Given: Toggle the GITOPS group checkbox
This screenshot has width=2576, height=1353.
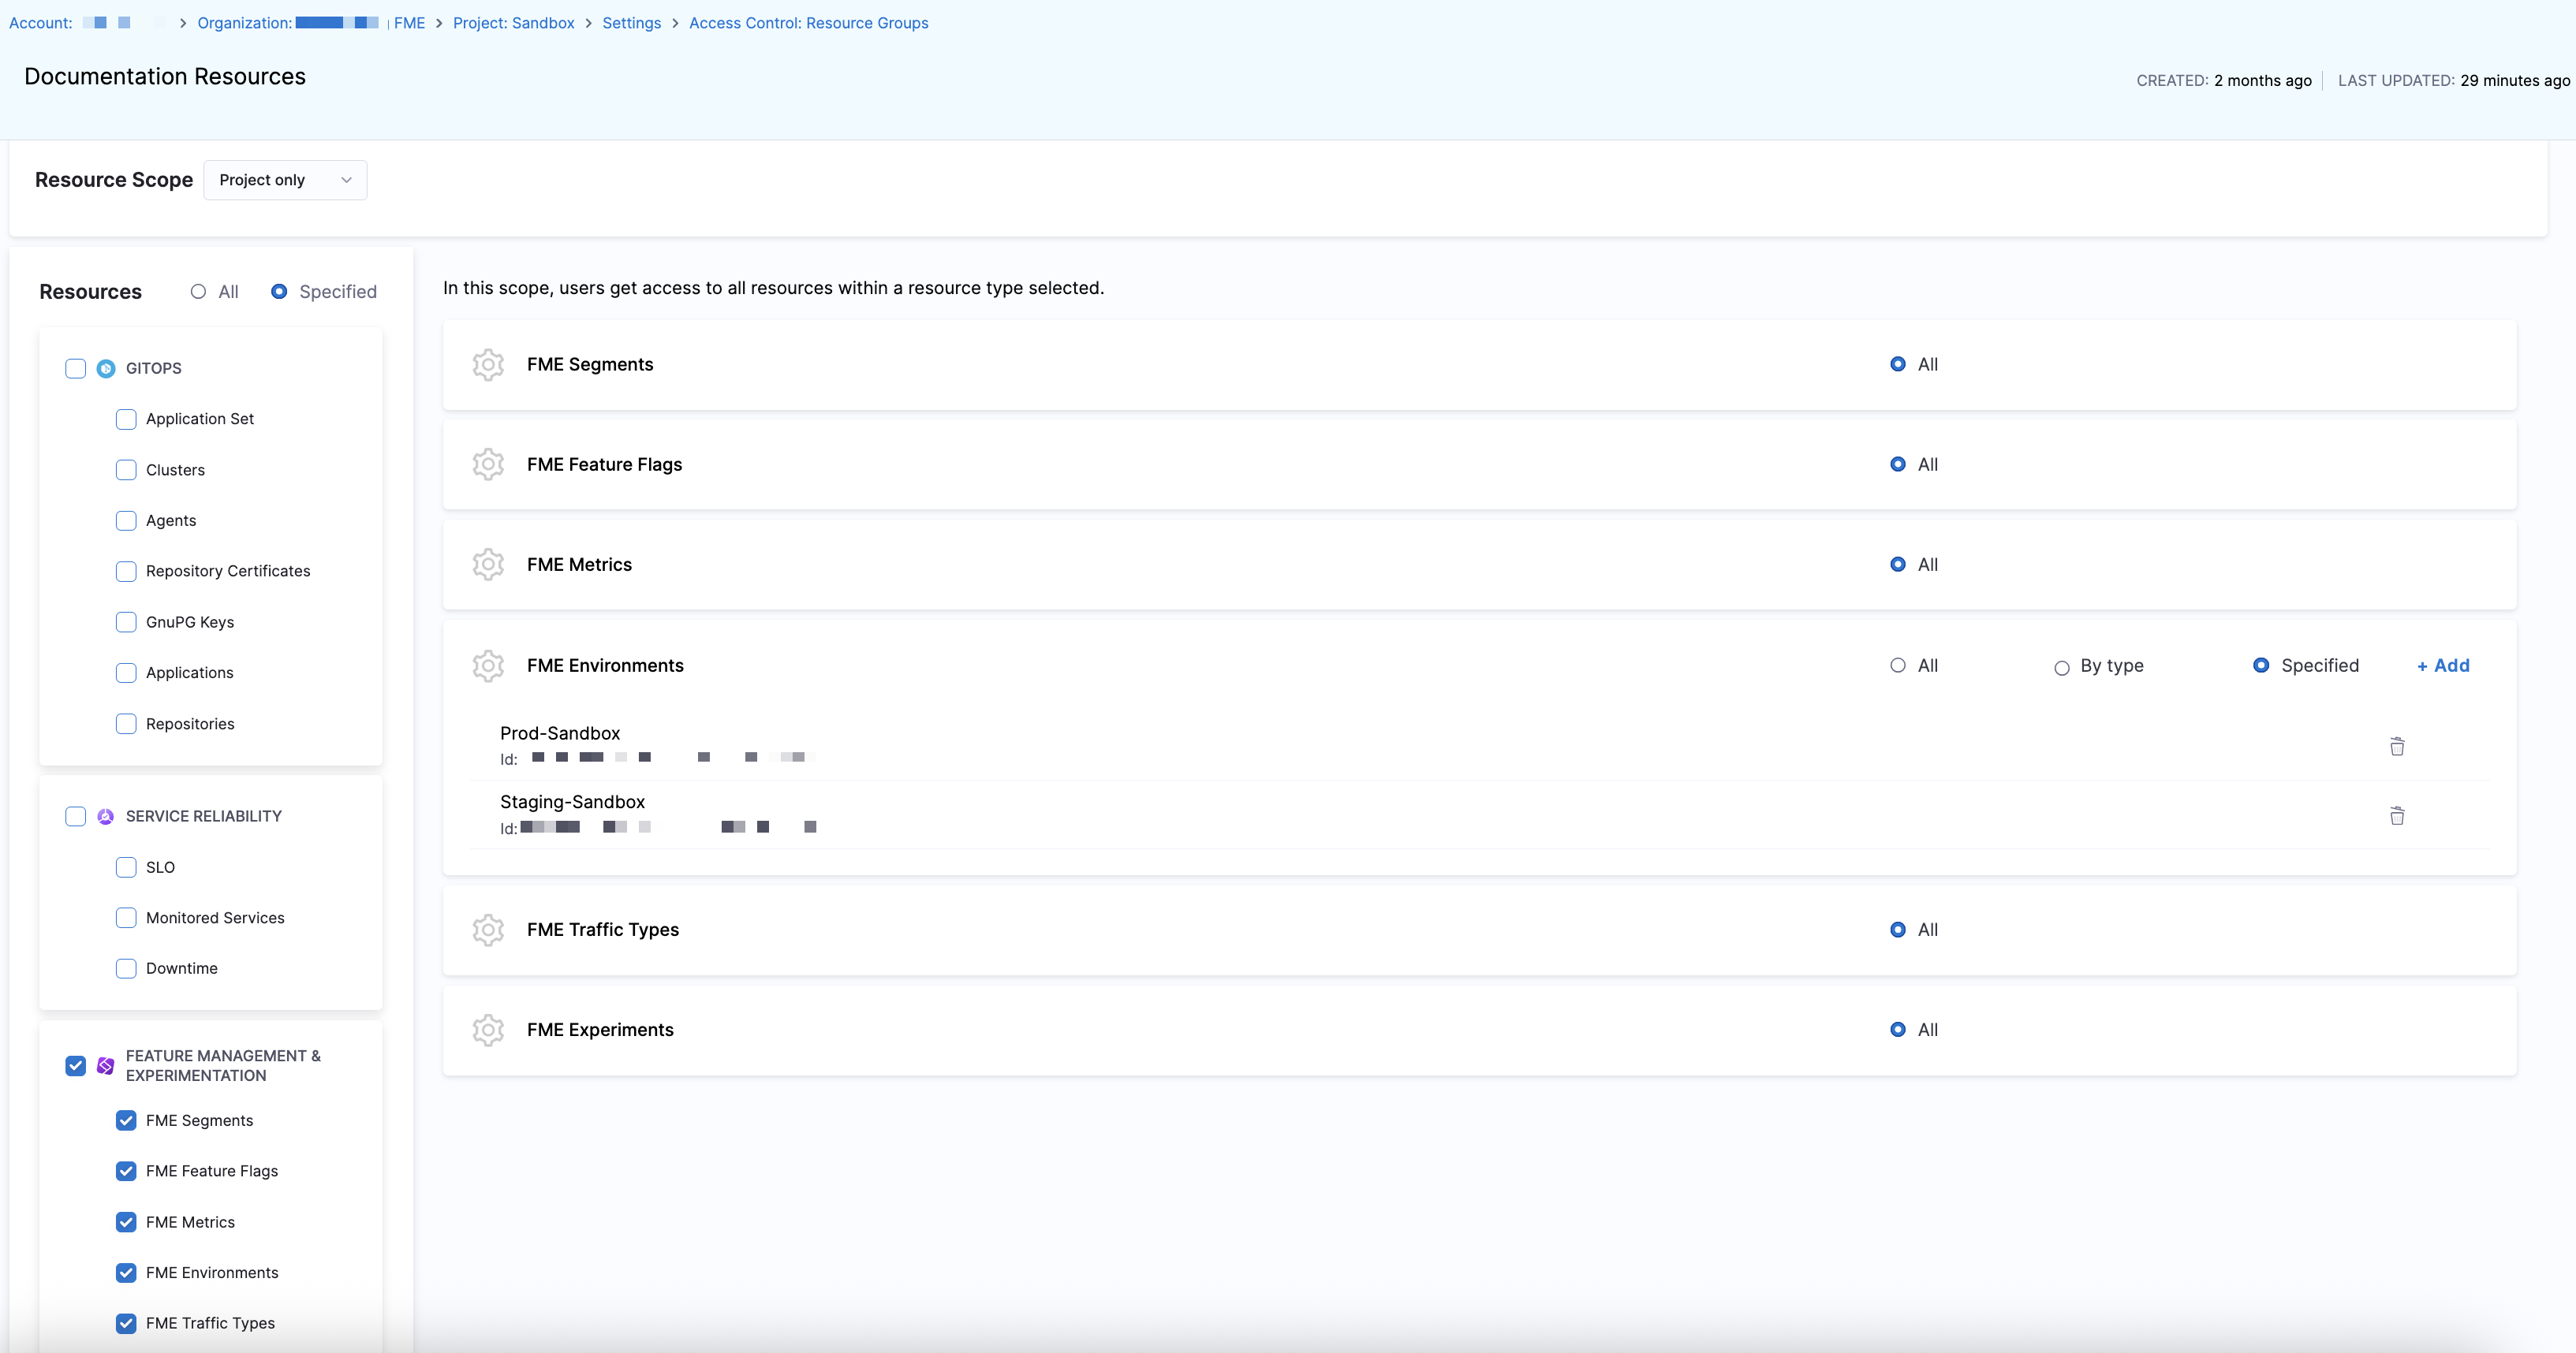Looking at the screenshot, I should tap(76, 368).
